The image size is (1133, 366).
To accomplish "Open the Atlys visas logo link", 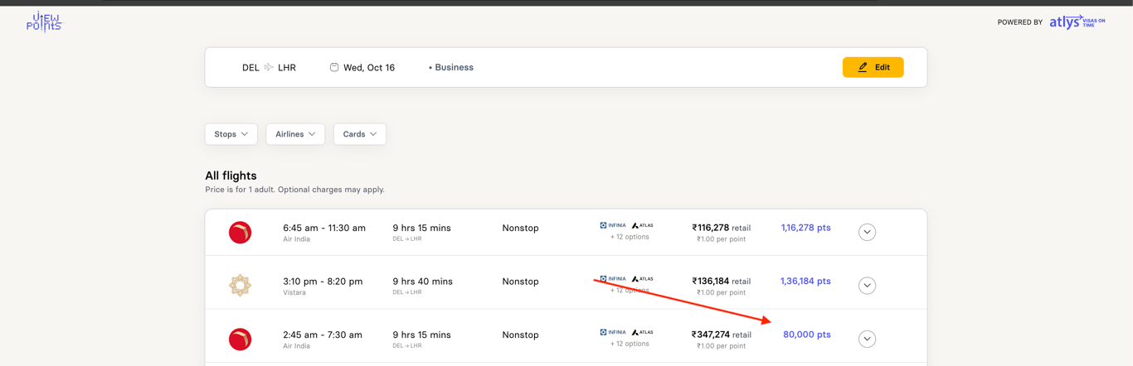I will coord(1077,22).
